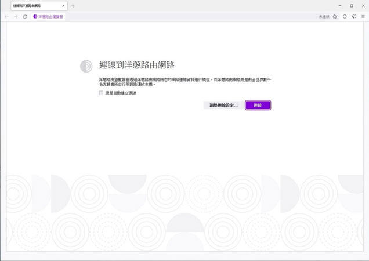The width and height of the screenshot is (369, 261).
Task: Select the 連線到洋蔥路由網路 browser tab
Action: pyautogui.click(x=39, y=6)
